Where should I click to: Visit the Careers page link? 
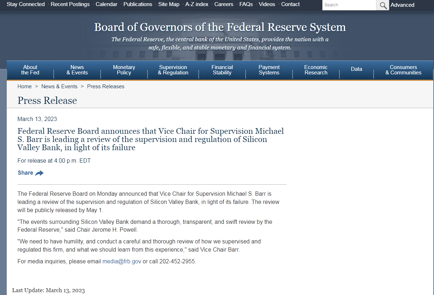click(224, 4)
